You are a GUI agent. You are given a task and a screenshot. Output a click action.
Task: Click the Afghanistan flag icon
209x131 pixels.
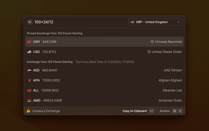[29, 80]
